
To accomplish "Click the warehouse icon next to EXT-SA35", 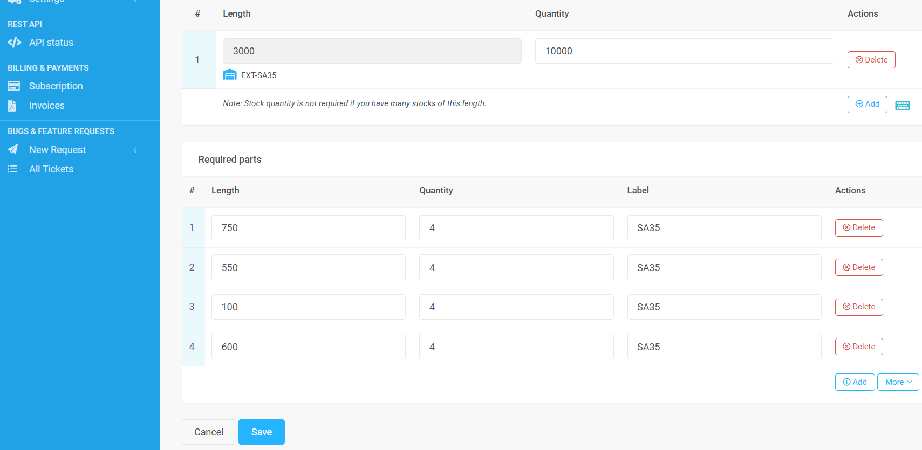I will [x=230, y=75].
